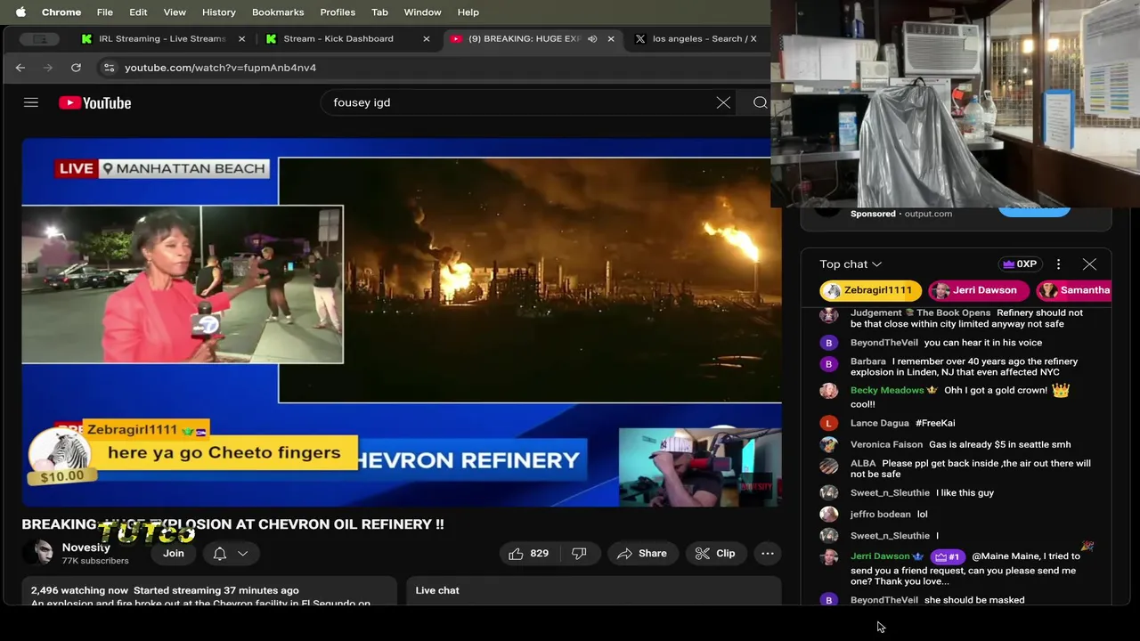Open chat options three-dot menu
The height and width of the screenshot is (641, 1140).
click(1058, 264)
